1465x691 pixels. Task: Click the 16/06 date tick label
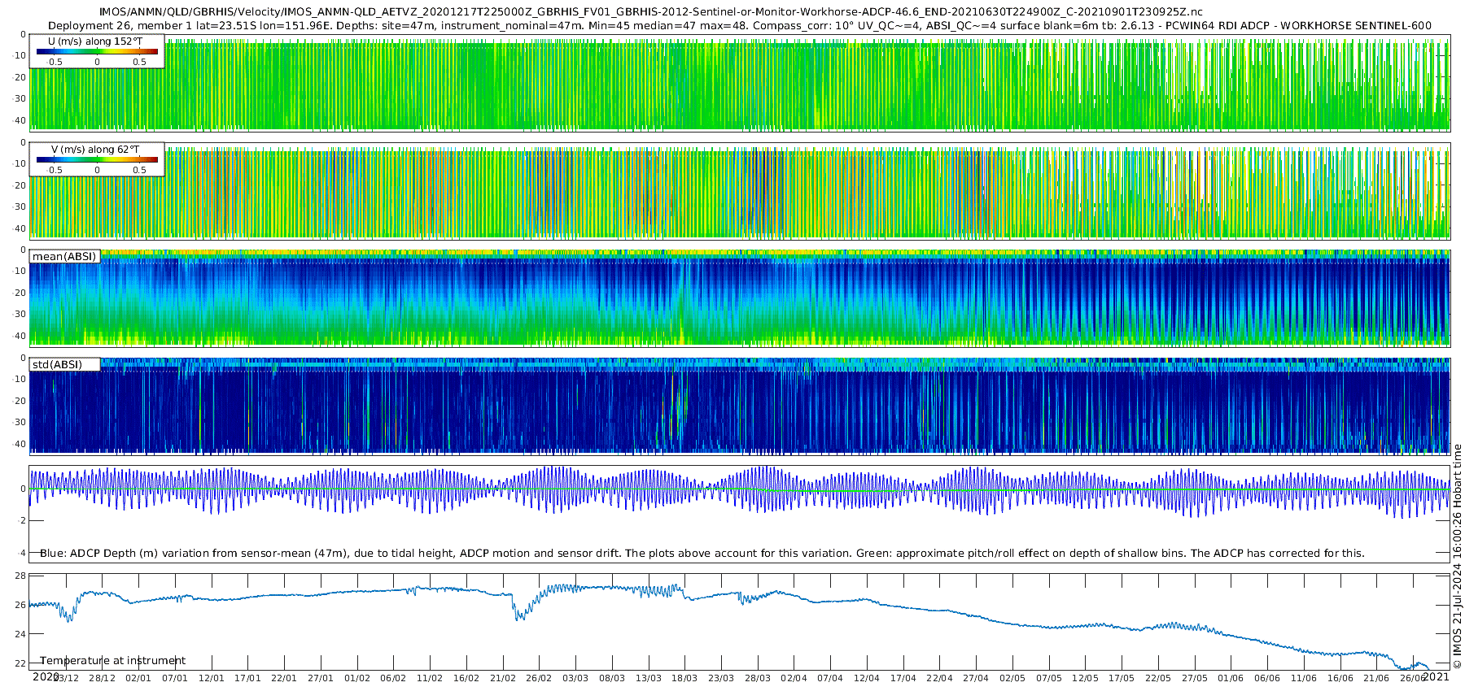click(1340, 678)
